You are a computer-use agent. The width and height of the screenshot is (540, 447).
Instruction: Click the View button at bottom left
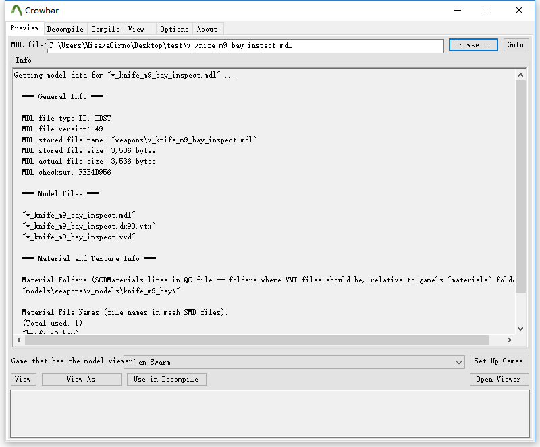coord(23,379)
